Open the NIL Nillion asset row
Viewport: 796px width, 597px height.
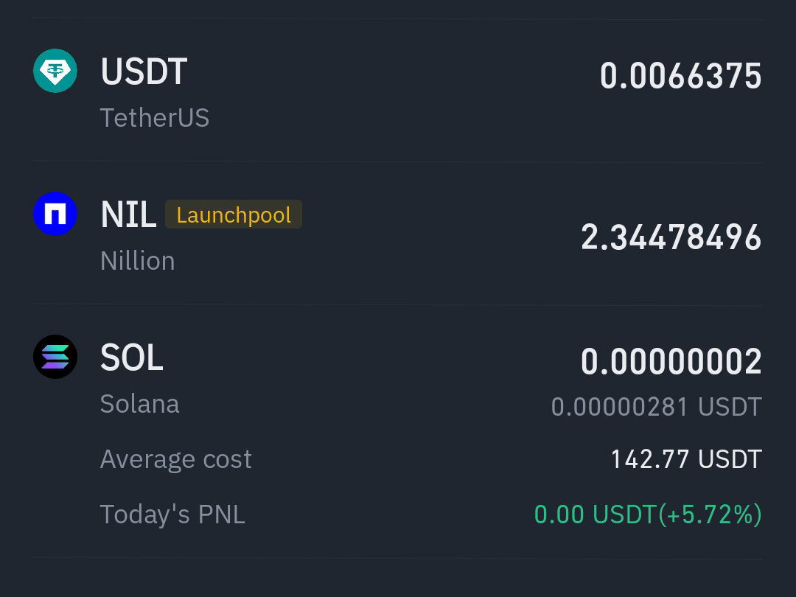click(398, 234)
